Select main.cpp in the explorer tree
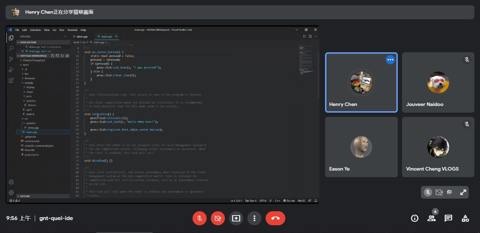The image size is (480, 233). [32, 132]
